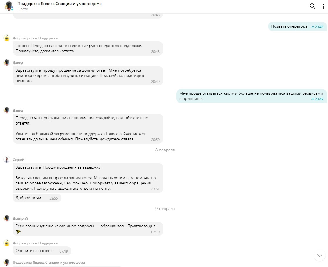Click the 'В сети' online status text
Screen dimensions: 328x267
coord(22,9)
